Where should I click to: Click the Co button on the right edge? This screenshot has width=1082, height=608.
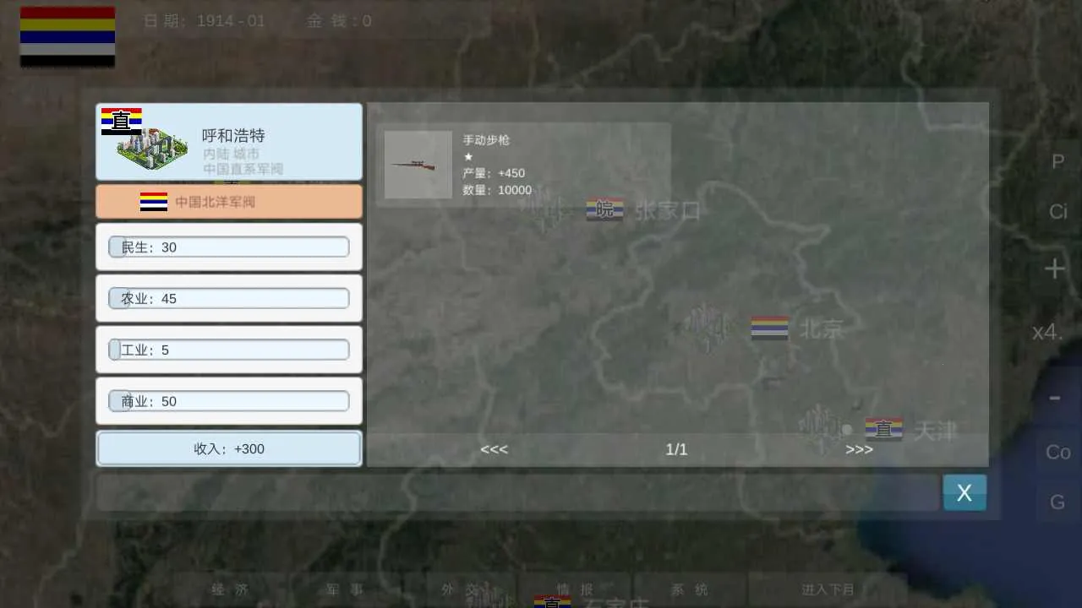coord(1057,453)
